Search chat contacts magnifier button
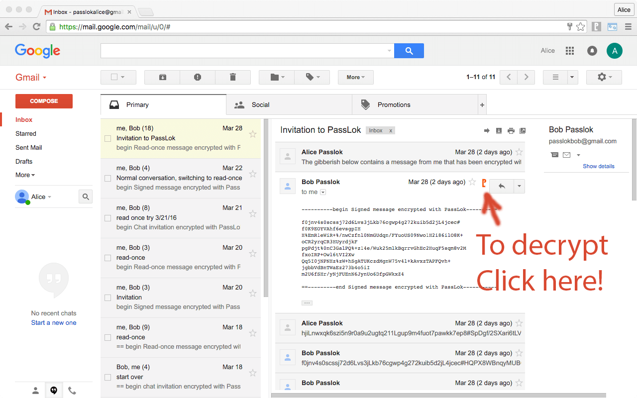This screenshot has height=398, width=637. click(x=86, y=197)
